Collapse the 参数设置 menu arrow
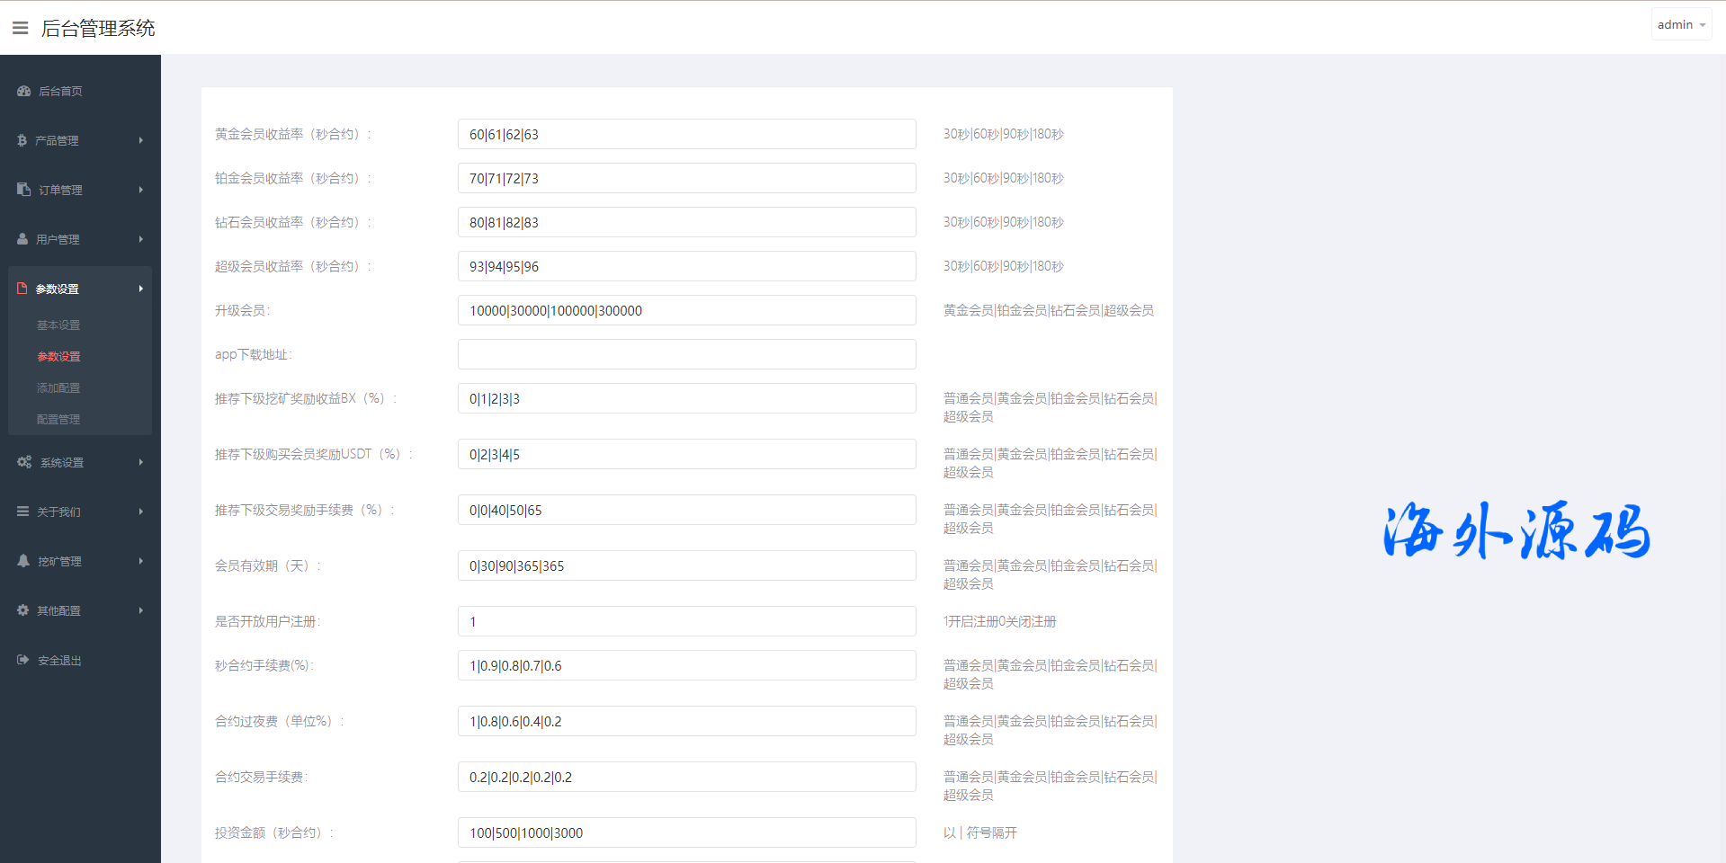 (141, 289)
